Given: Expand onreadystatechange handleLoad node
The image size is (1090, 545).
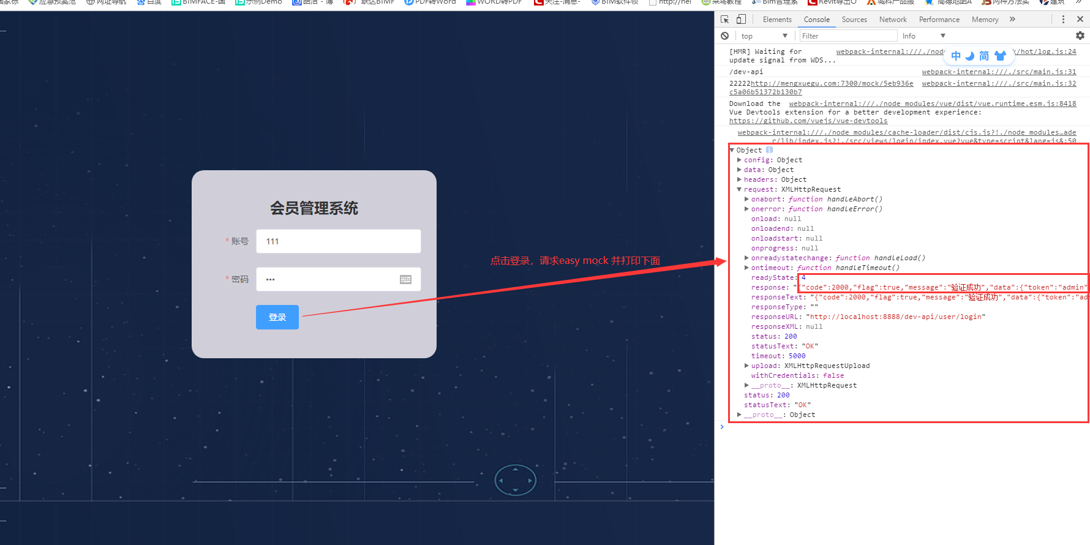Looking at the screenshot, I should 746,258.
